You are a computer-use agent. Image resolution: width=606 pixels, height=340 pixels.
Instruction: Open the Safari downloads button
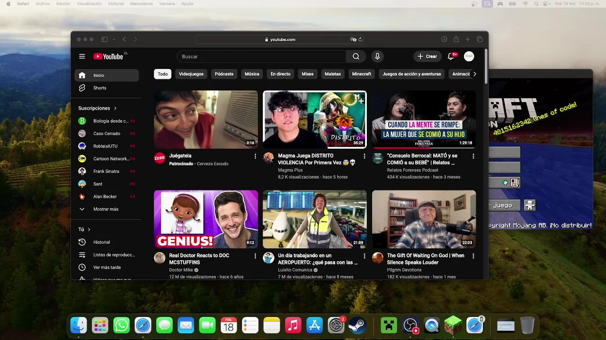tap(444, 40)
